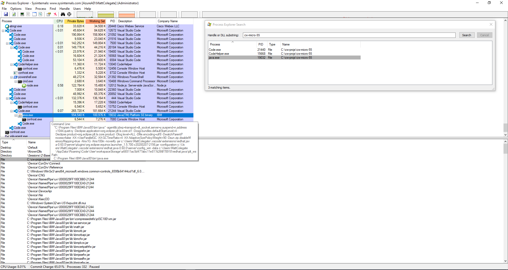508x270 pixels.
Task: Click the orange physical memory mini graph
Action: (126, 14)
